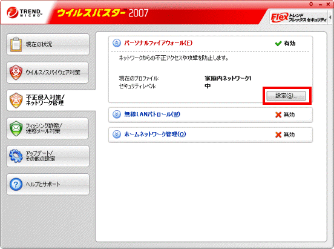Viewport: 334px width, 249px height.
Task: Click the blue gear update settings icon
Action: 16,156
